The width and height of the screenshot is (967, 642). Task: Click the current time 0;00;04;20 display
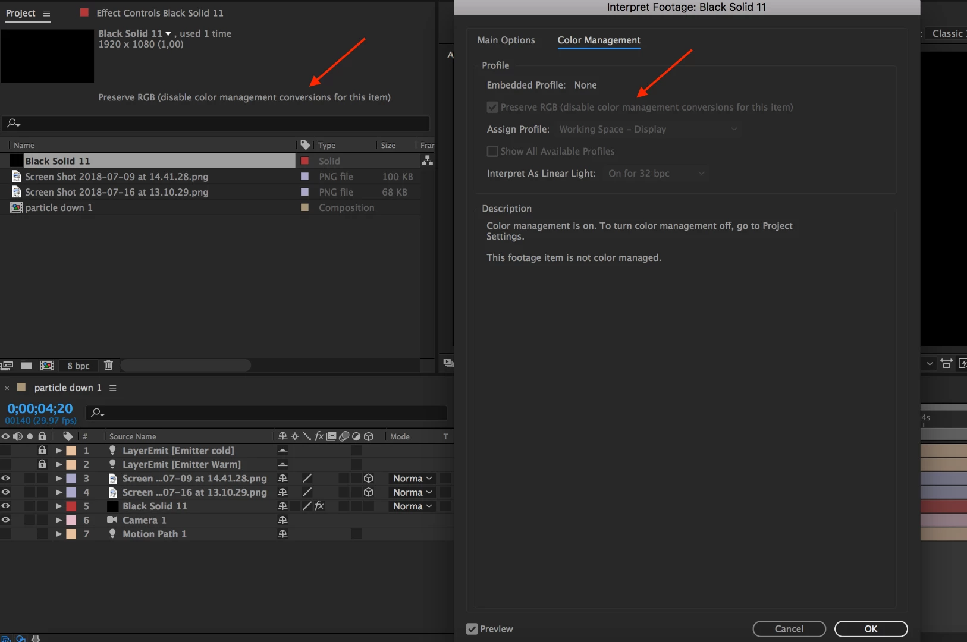coord(40,409)
